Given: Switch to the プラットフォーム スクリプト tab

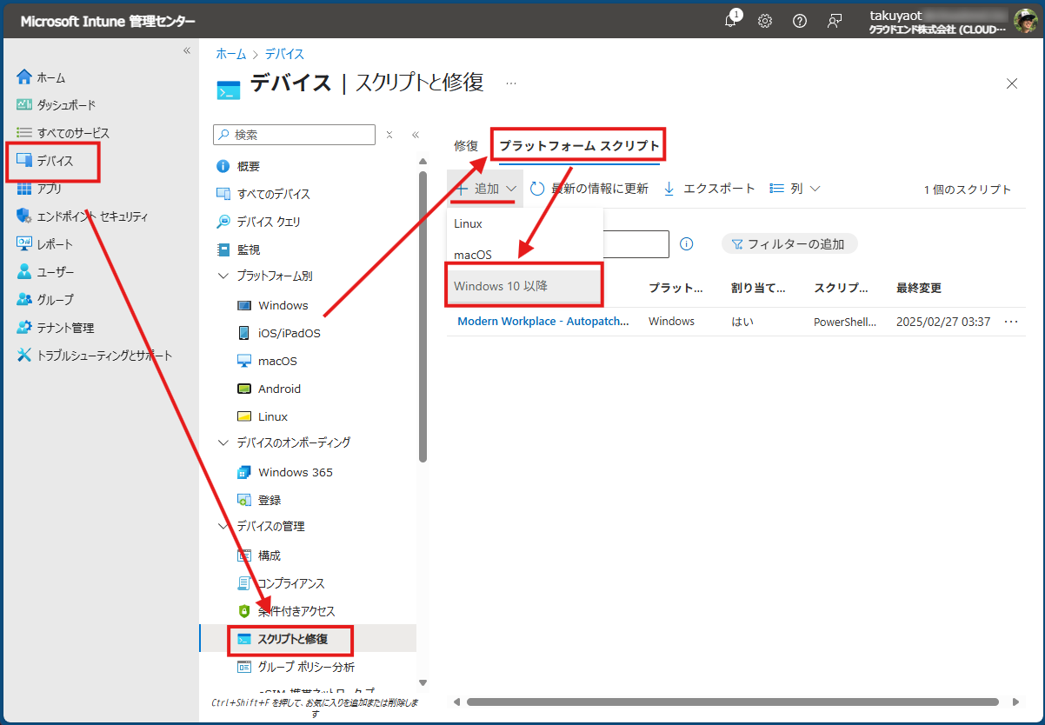Looking at the screenshot, I should pos(579,146).
